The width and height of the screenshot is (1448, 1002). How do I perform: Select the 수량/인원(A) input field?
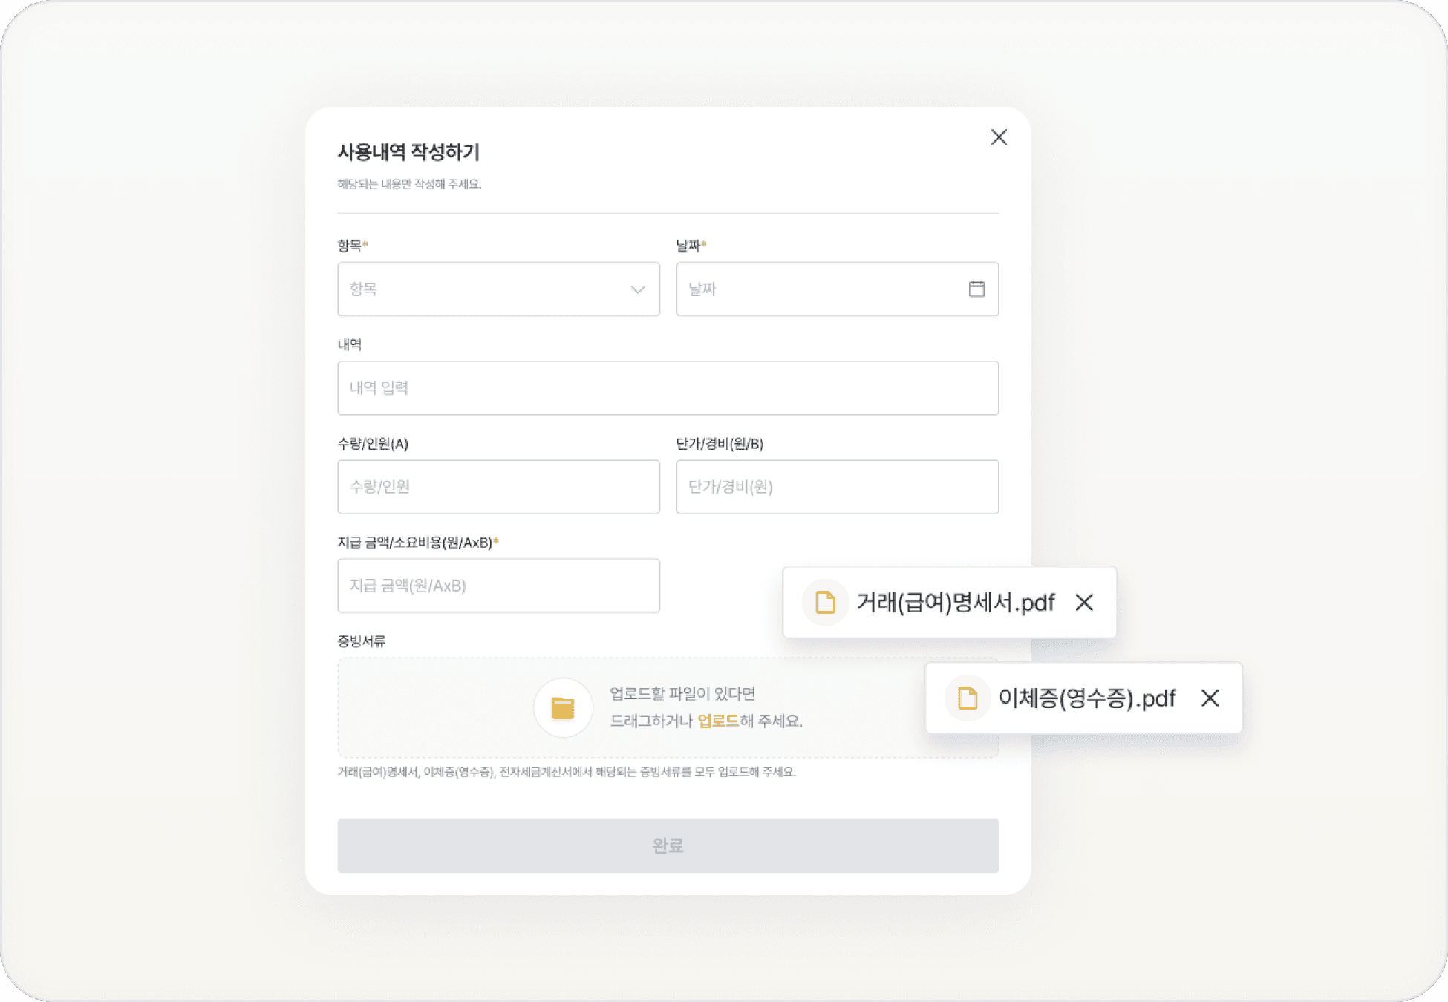pyautogui.click(x=498, y=487)
